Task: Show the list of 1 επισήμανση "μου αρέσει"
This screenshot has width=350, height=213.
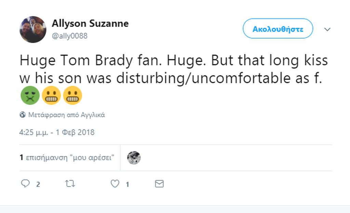Action: click(x=67, y=157)
